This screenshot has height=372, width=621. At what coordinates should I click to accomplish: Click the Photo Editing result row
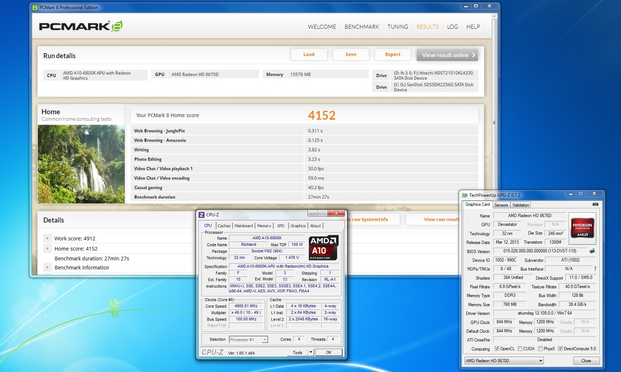(304, 159)
